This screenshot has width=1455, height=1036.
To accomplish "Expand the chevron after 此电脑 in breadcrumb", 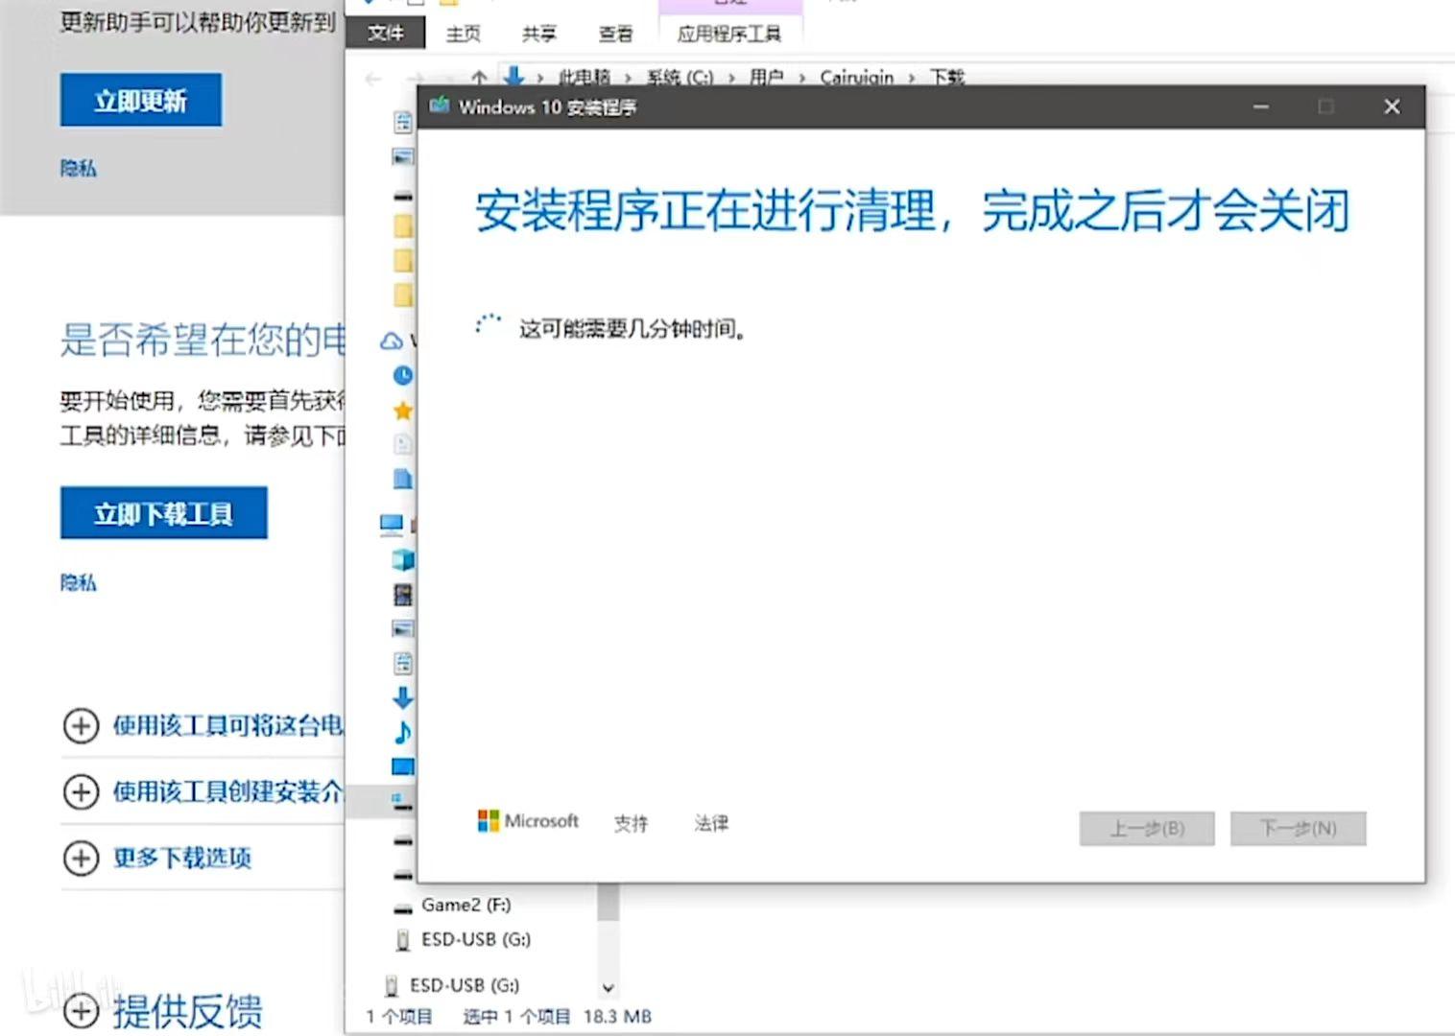I will click(629, 78).
